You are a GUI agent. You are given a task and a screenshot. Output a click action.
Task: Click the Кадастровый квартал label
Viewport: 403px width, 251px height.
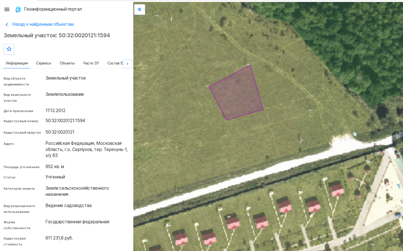click(x=22, y=133)
